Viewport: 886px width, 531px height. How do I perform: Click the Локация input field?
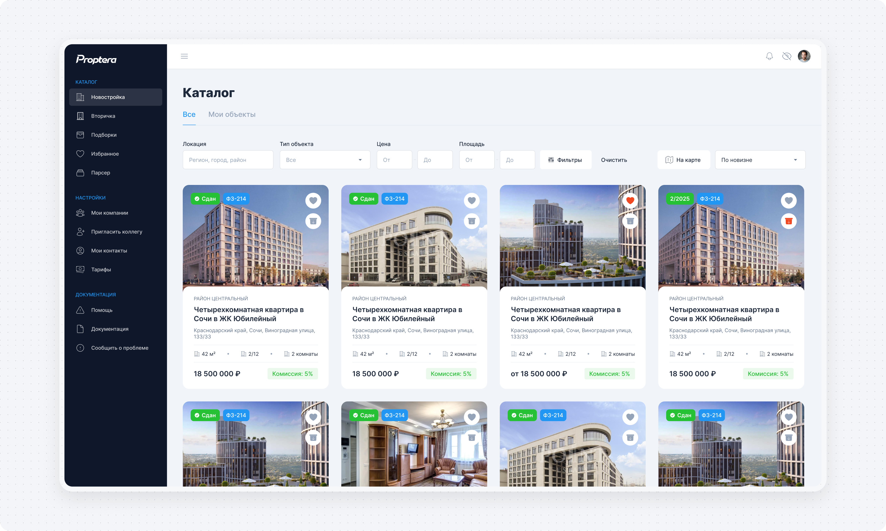[x=228, y=160]
